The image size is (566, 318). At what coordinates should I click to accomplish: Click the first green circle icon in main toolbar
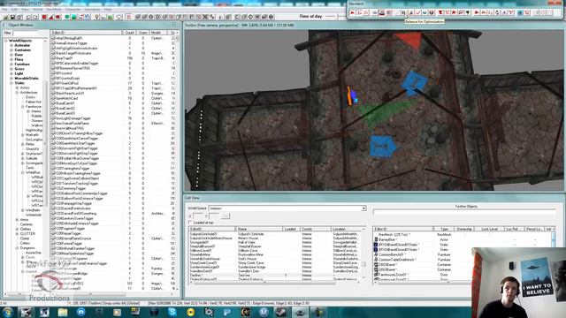pyautogui.click(x=67, y=17)
